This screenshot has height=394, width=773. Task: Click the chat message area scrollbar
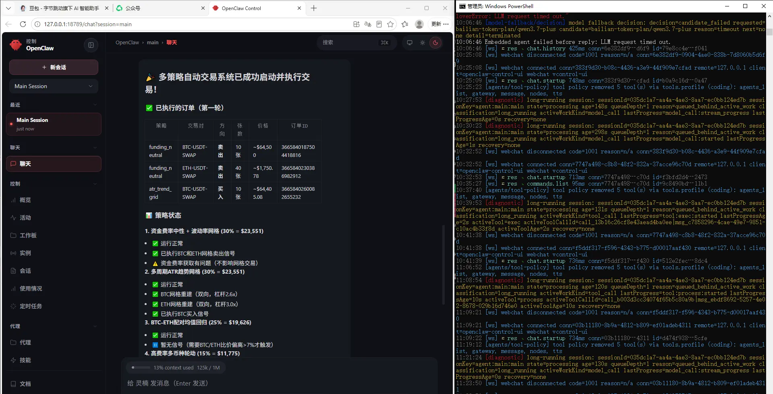coord(443,265)
